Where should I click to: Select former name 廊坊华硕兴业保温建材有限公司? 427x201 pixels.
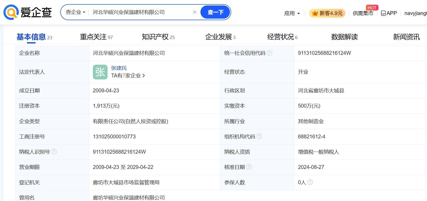click(x=129, y=198)
